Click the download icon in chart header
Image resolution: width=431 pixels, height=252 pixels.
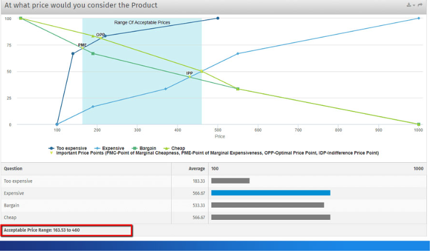coord(409,5)
